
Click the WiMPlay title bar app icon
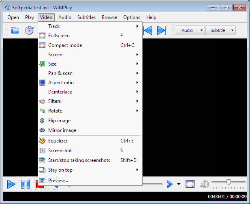click(x=7, y=7)
